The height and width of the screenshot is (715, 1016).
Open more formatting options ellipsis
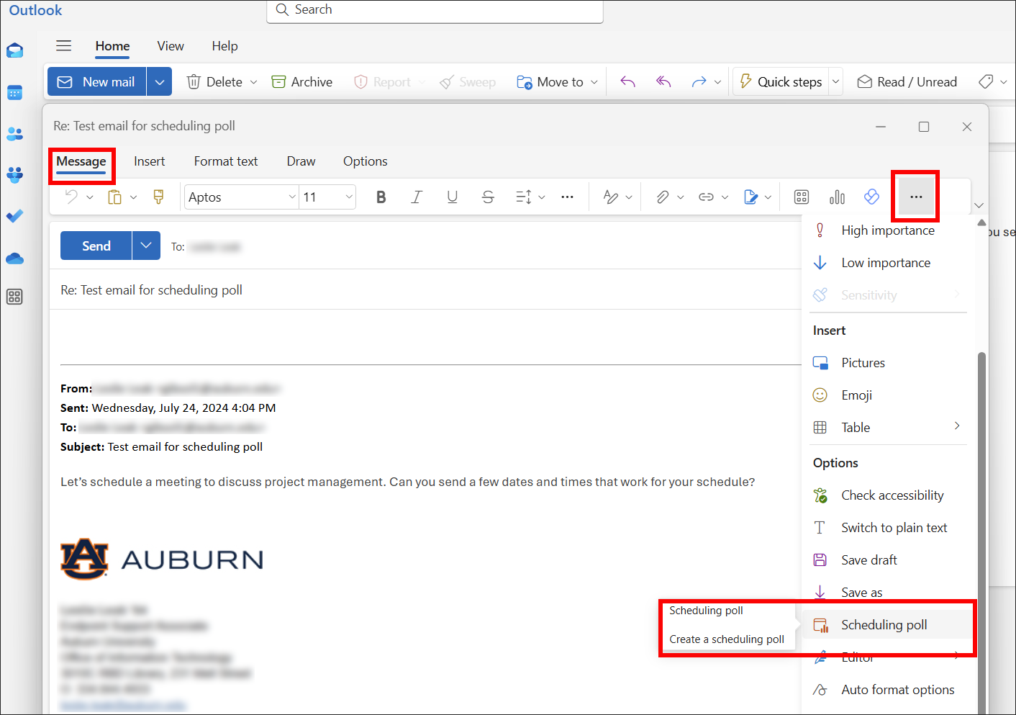[x=567, y=197]
